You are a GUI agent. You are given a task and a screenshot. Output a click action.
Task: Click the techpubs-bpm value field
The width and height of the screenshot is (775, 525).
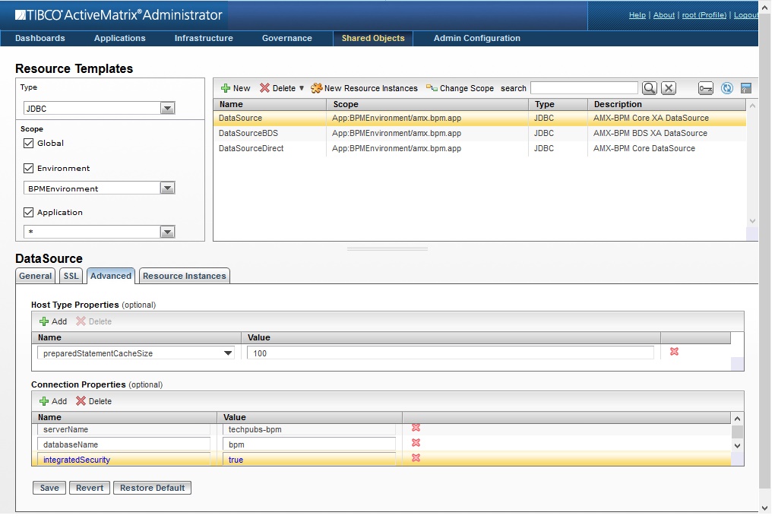[309, 429]
